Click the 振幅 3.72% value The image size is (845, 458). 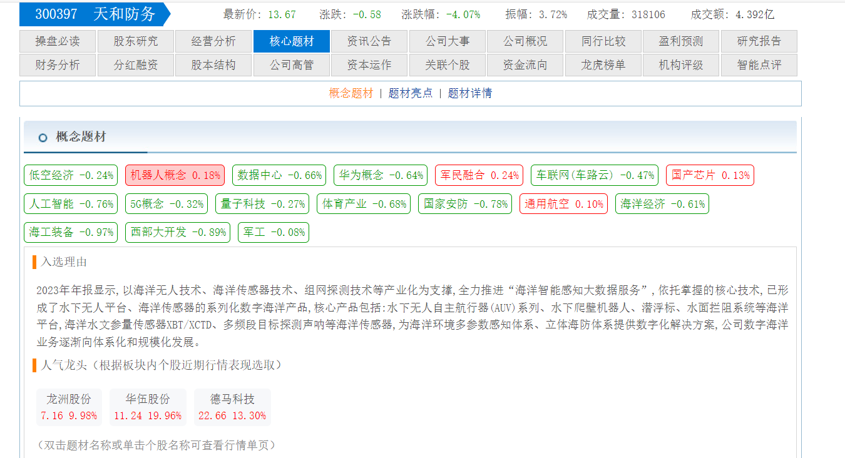pyautogui.click(x=553, y=14)
